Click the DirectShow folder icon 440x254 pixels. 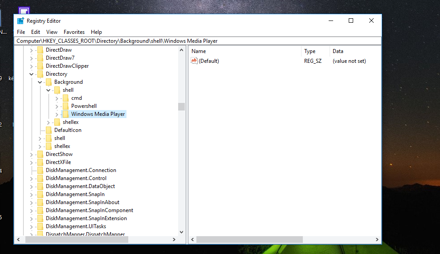tap(40, 154)
